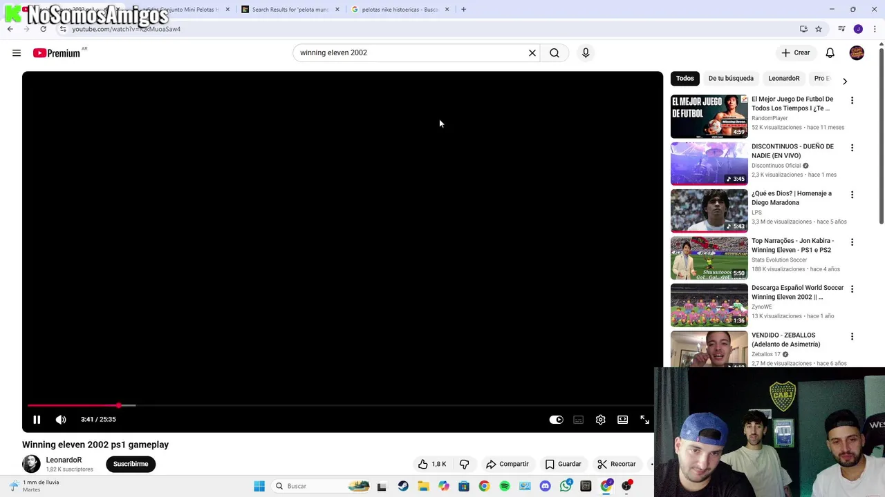Go to YouTube Premium home logo
885x497 pixels.
click(57, 53)
